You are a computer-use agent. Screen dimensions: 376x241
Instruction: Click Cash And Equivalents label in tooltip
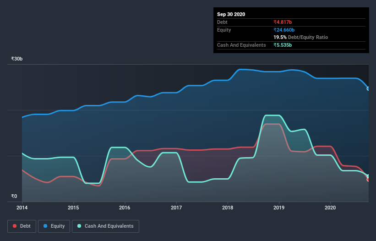(241, 45)
